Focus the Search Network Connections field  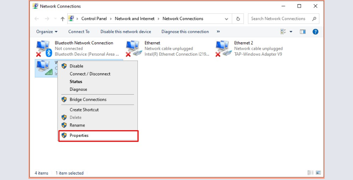pos(283,19)
